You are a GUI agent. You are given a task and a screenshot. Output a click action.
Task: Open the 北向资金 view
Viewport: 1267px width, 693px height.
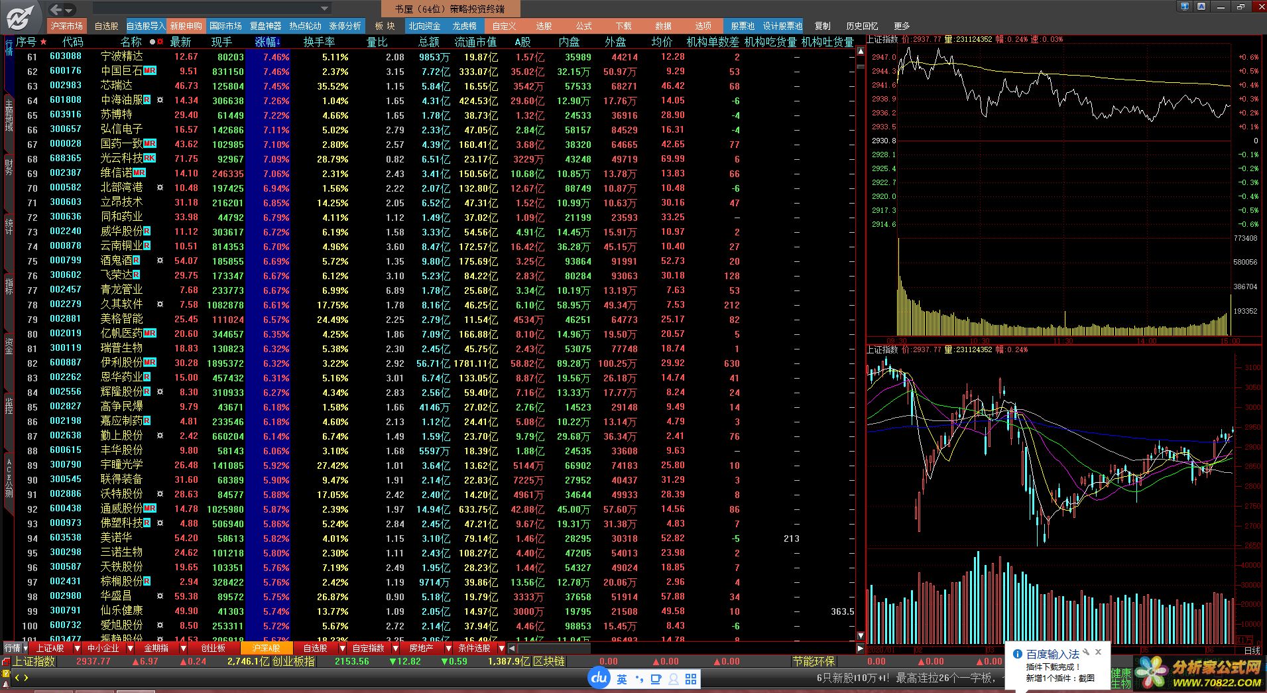point(424,26)
